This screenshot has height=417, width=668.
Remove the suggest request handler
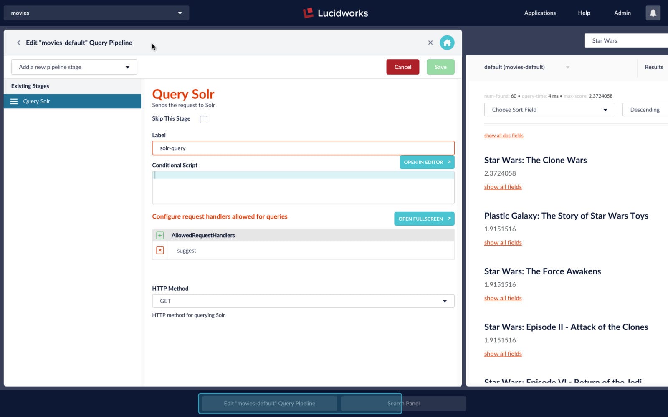click(160, 250)
